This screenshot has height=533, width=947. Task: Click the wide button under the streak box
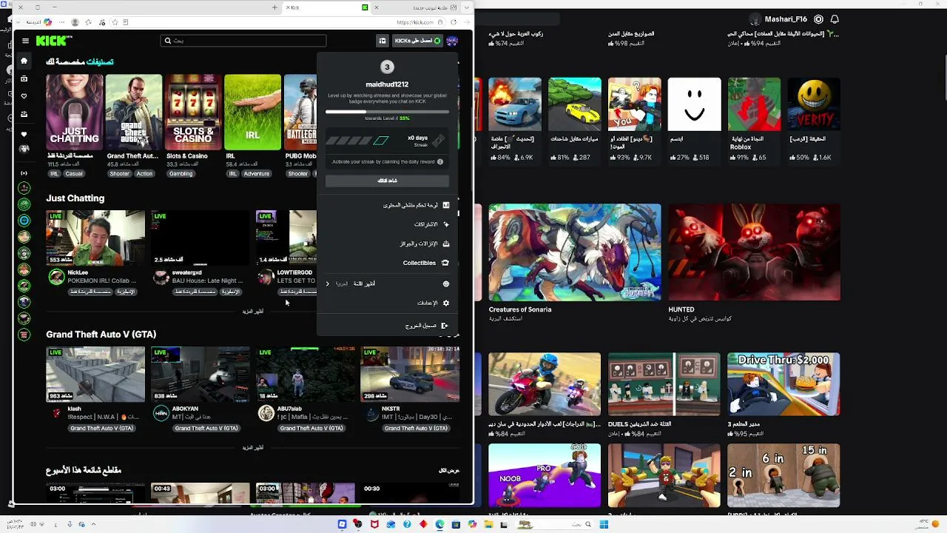coord(387,181)
